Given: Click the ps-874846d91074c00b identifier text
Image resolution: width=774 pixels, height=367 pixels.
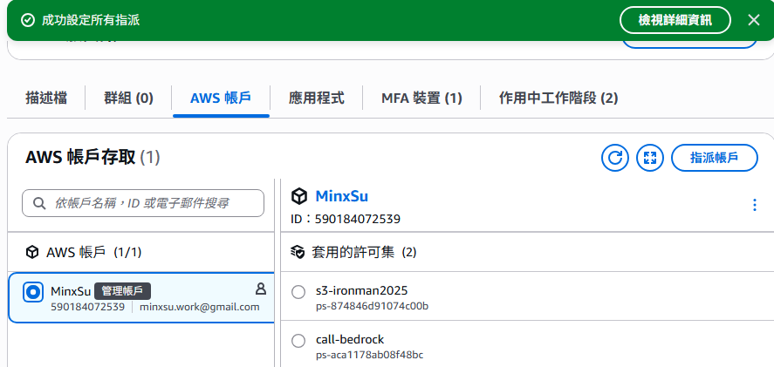Looking at the screenshot, I should point(373,306).
